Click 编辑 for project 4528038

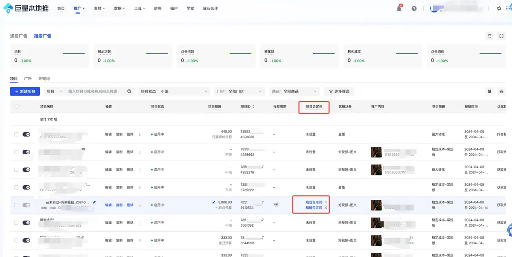[x=109, y=134]
